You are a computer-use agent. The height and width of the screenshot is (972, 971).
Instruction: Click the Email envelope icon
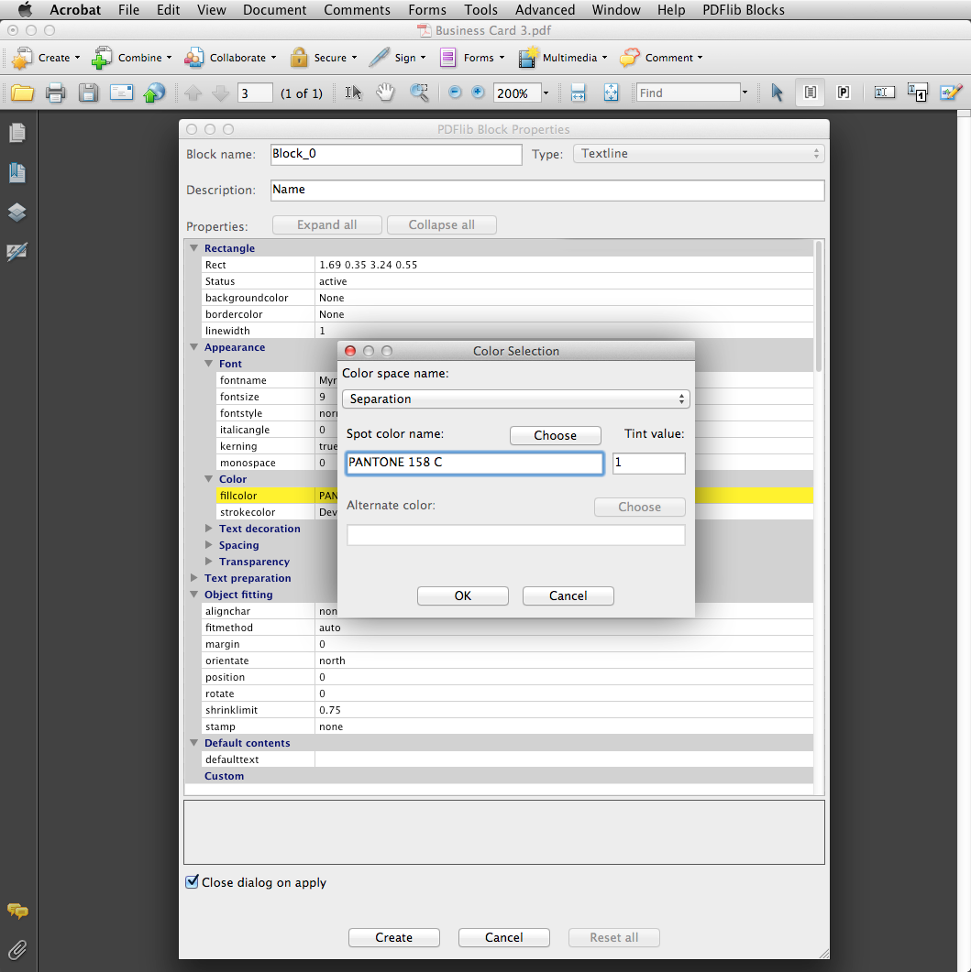[121, 93]
